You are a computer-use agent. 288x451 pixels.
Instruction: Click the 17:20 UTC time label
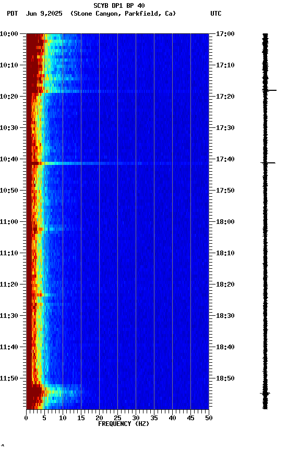coord(225,97)
